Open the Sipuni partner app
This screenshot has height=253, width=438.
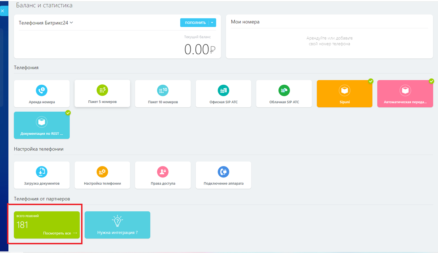(x=344, y=93)
